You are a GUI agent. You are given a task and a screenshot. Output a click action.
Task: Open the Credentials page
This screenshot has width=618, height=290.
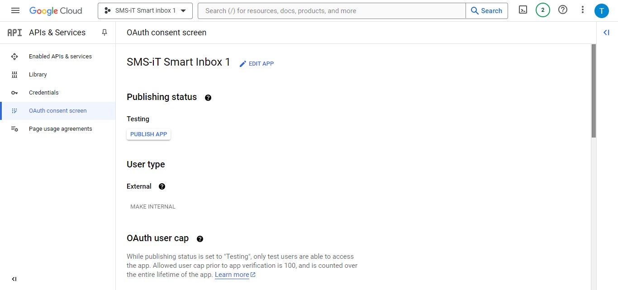coord(58,93)
